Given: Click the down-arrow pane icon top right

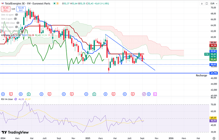Looking at the screenshot, I should click(x=202, y=3).
